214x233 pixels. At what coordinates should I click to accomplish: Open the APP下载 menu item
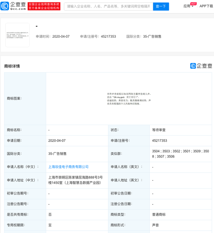click(x=206, y=6)
